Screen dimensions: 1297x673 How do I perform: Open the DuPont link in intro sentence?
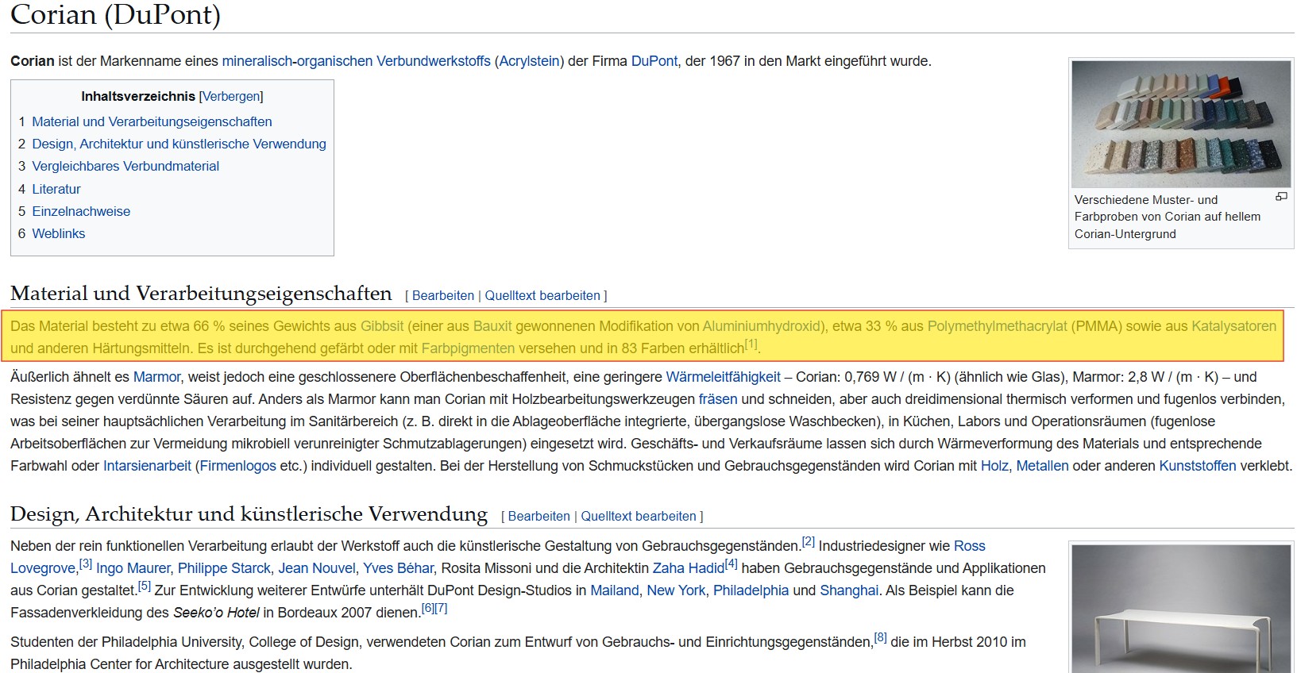(x=654, y=61)
